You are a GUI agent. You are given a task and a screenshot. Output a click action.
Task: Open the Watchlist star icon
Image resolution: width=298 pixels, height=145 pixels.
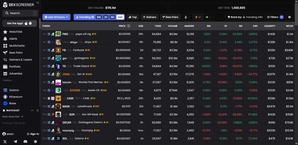coord(5,32)
